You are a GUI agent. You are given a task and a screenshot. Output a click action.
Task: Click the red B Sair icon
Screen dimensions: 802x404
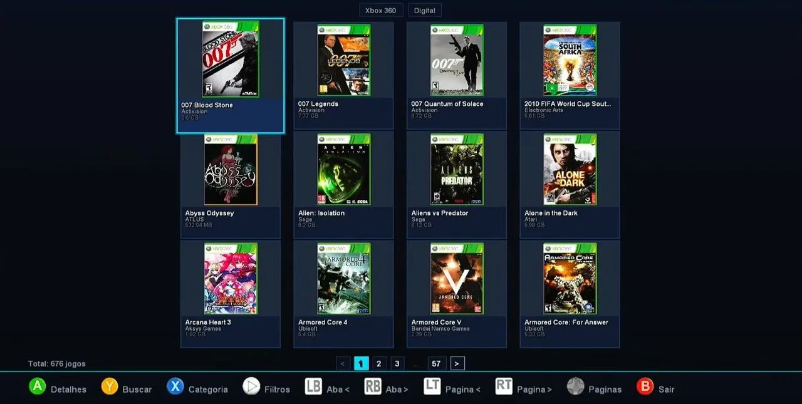[645, 386]
